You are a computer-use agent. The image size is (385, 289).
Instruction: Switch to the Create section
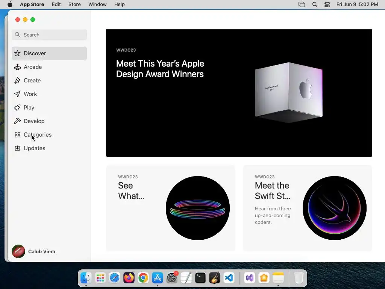click(x=49, y=81)
